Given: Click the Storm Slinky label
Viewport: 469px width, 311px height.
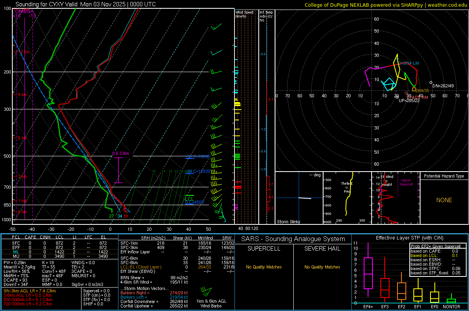Looking at the screenshot, I should [288, 222].
